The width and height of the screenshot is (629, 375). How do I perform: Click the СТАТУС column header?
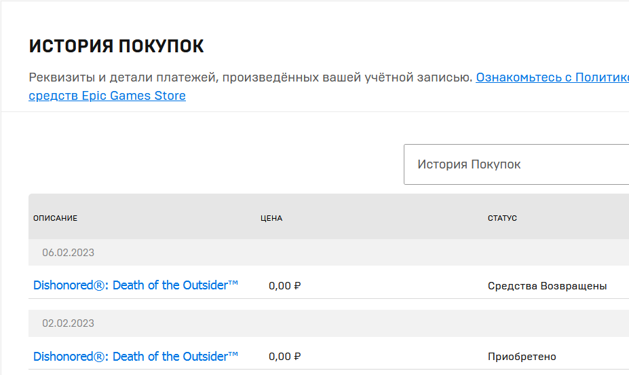point(502,218)
